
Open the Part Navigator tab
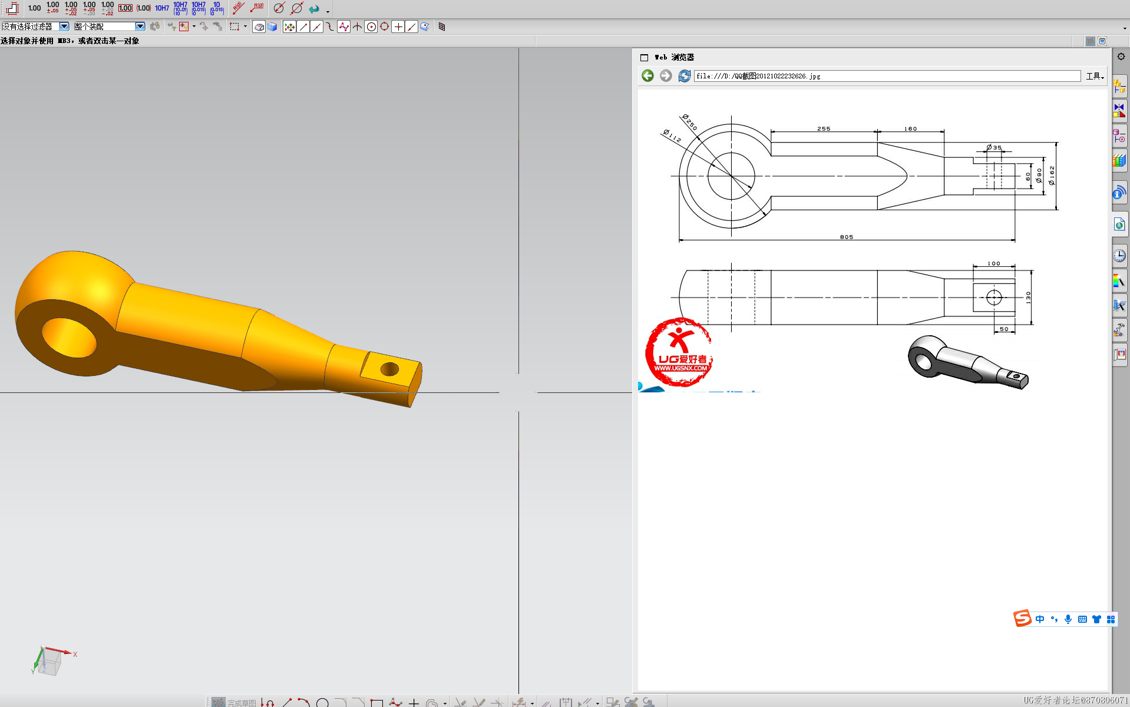1119,136
